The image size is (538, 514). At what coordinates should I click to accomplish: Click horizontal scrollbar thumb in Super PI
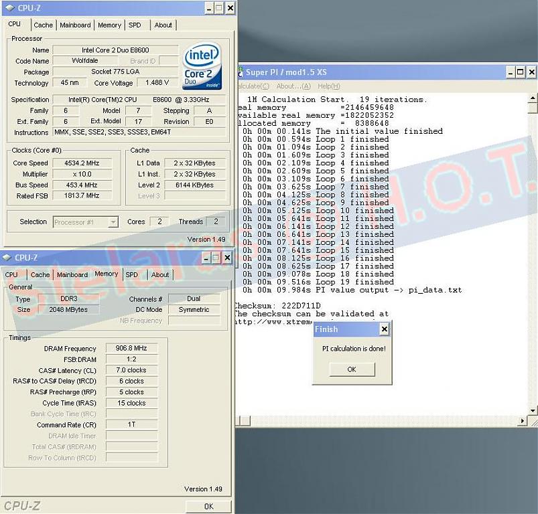pyautogui.click(x=245, y=421)
